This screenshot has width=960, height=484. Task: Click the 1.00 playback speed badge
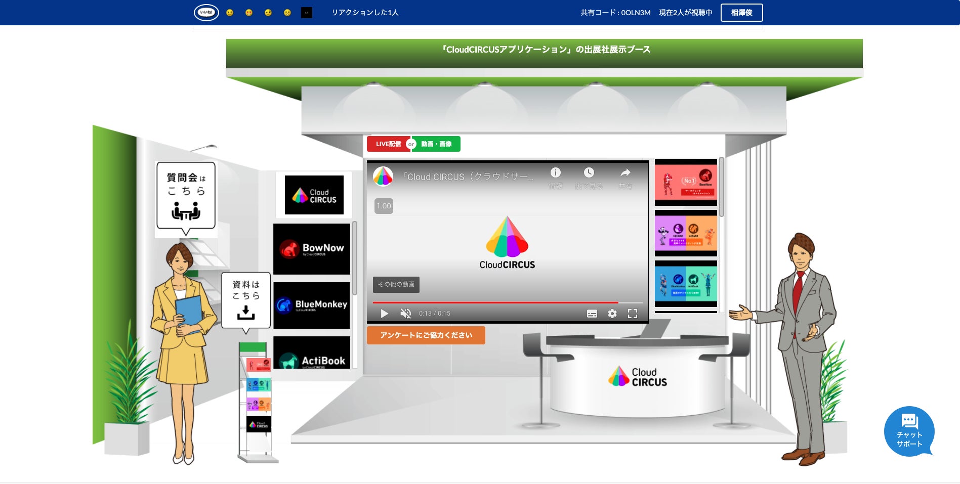(x=384, y=206)
